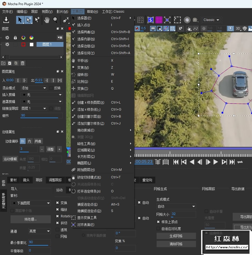
Task: Enable the 透视 (perspective) checkbox
Action: coord(58,230)
